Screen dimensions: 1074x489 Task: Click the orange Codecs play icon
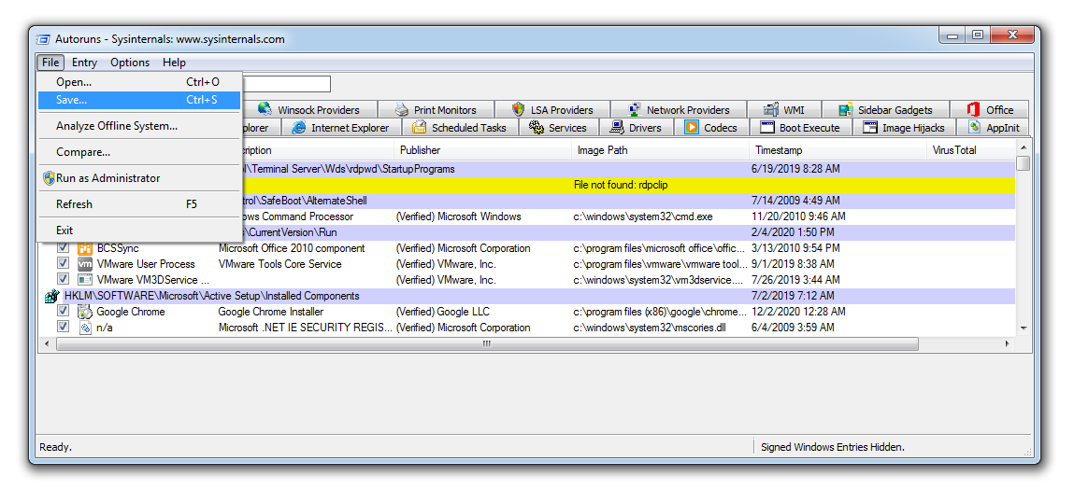[x=692, y=127]
